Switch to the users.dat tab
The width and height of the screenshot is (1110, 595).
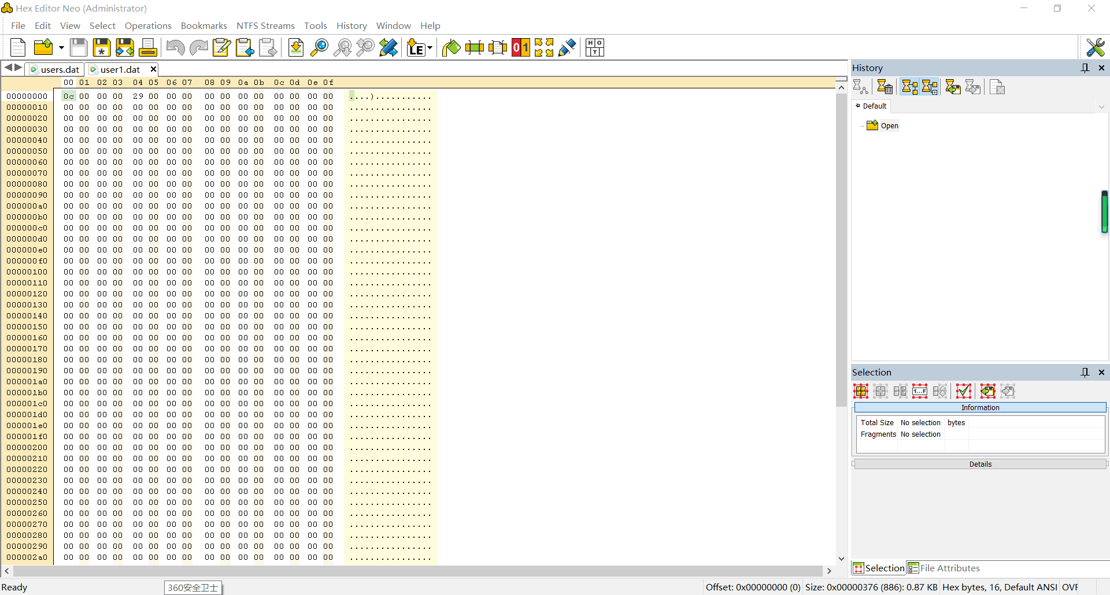click(x=56, y=69)
